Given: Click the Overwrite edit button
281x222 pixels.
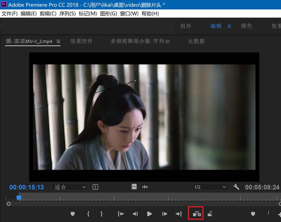Looking at the screenshot, I should tap(210, 214).
